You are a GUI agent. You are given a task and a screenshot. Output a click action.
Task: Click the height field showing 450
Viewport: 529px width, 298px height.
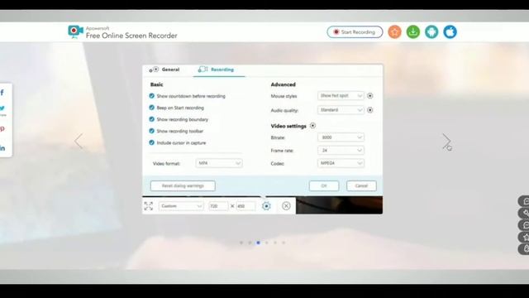pyautogui.click(x=245, y=206)
